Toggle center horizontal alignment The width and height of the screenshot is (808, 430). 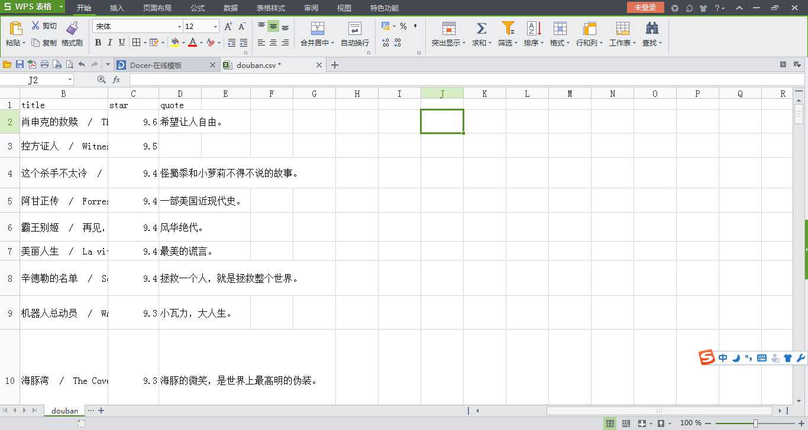click(273, 43)
